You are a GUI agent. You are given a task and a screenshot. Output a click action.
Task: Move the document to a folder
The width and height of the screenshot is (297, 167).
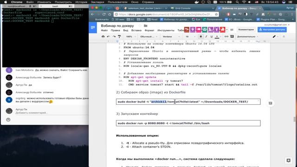145,26
